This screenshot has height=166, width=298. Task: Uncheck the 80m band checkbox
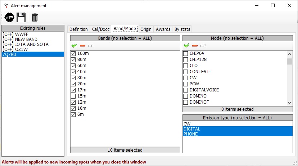(73, 60)
